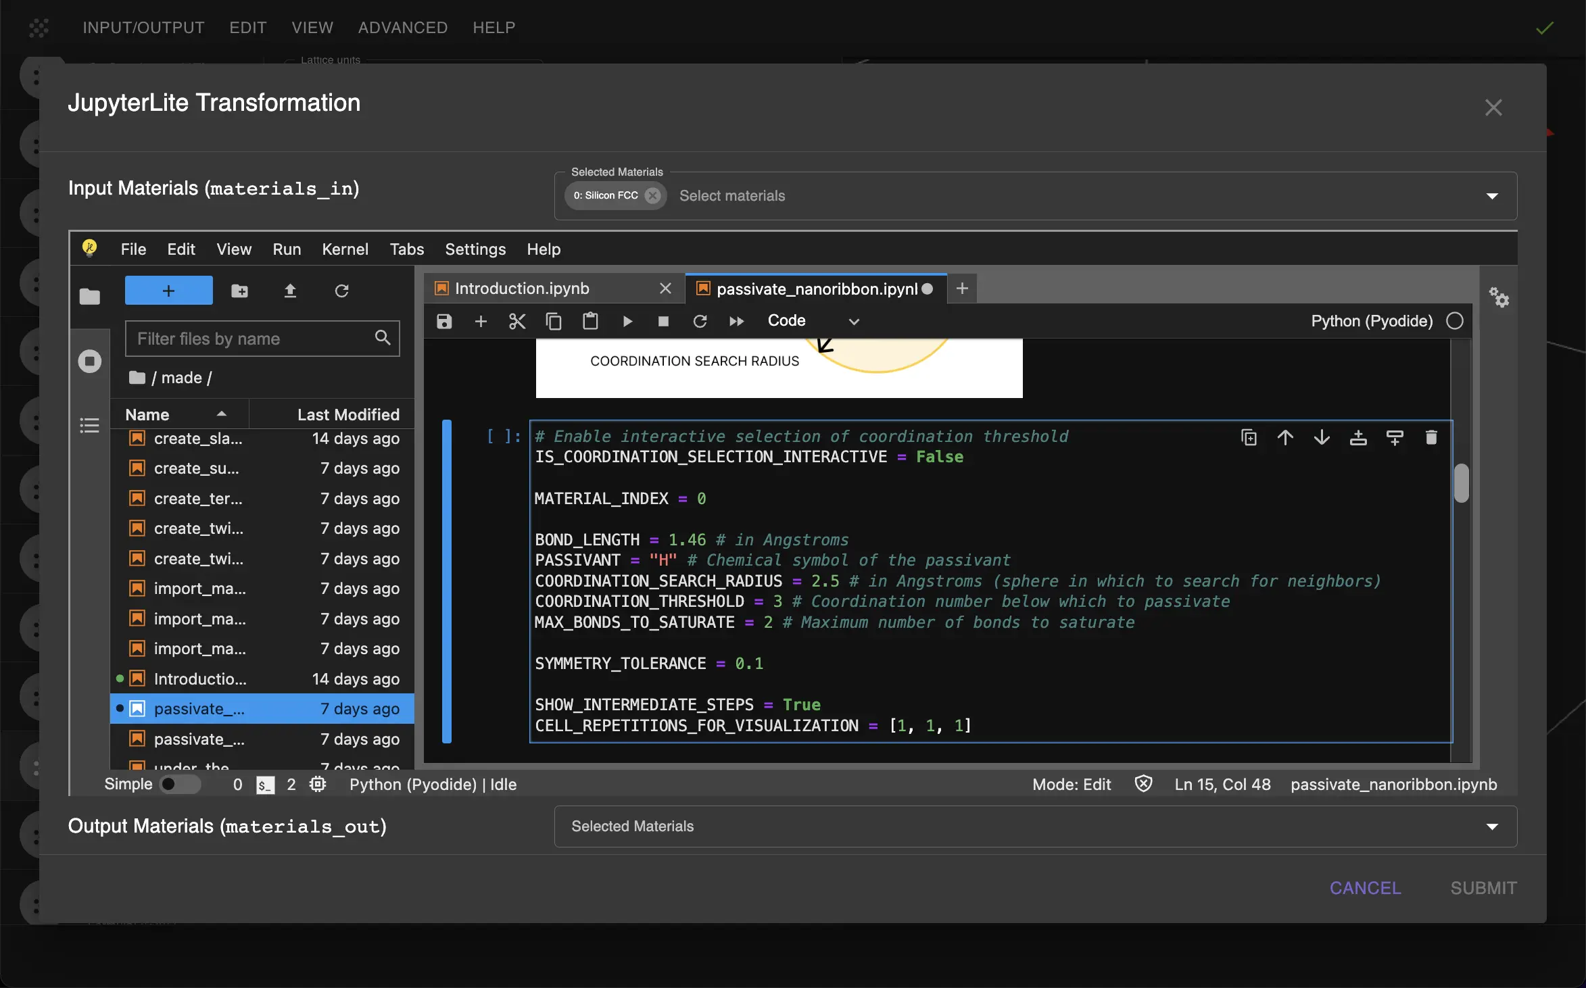The width and height of the screenshot is (1586, 988).
Task: Expand the Output Materials dropdown
Action: 1492,826
